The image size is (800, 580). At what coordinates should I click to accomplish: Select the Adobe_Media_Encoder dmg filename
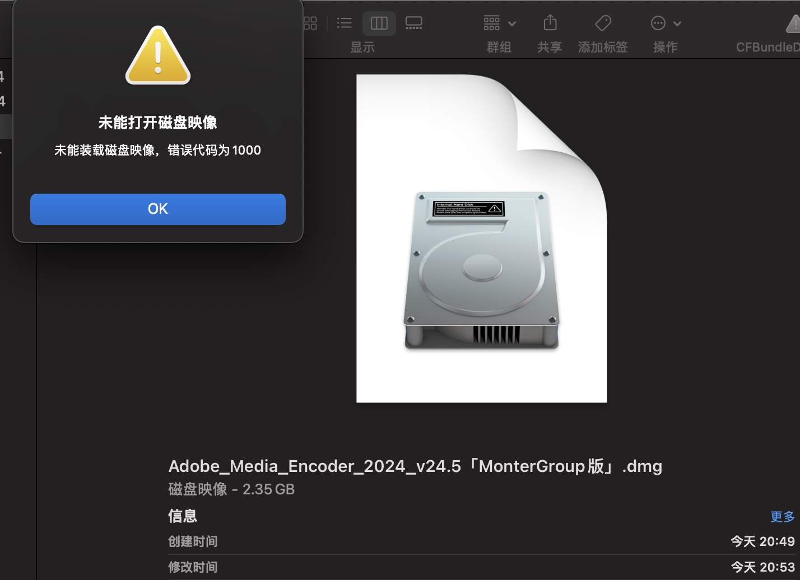click(x=415, y=466)
